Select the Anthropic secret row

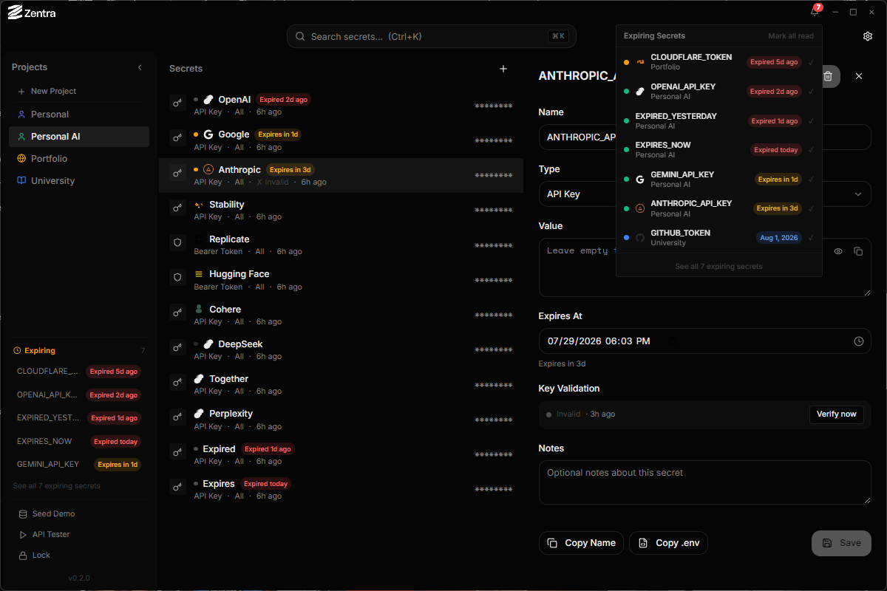[341, 176]
